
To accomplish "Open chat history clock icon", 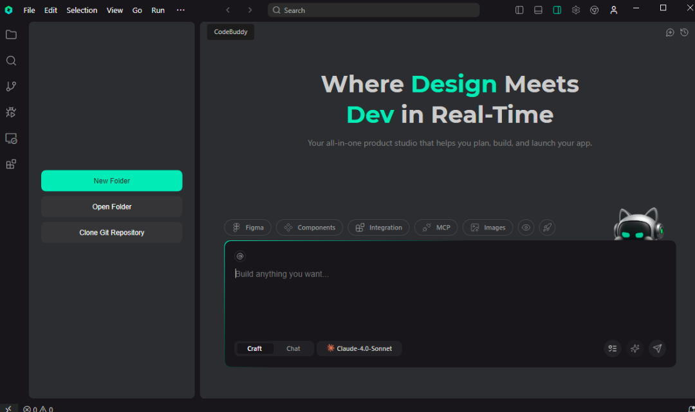I will [x=684, y=32].
